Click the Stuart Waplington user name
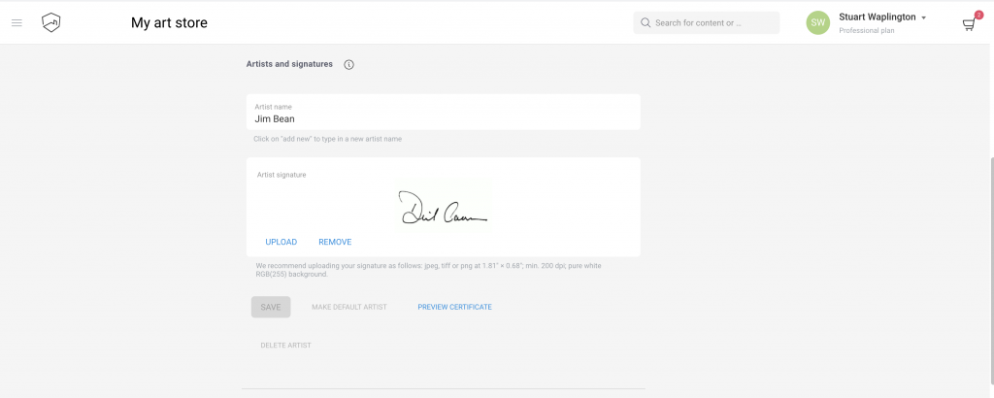The height and width of the screenshot is (398, 994). point(877,17)
